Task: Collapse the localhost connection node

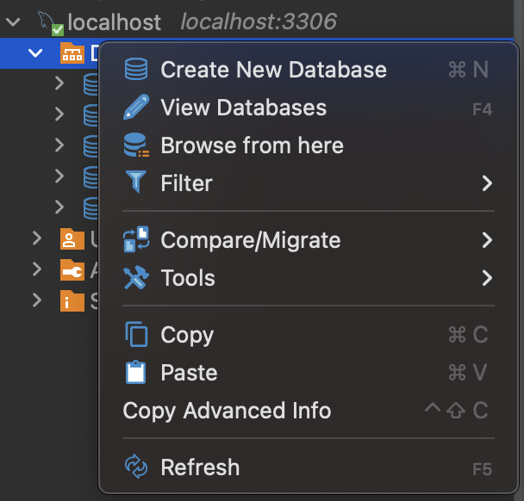Action: [13, 22]
